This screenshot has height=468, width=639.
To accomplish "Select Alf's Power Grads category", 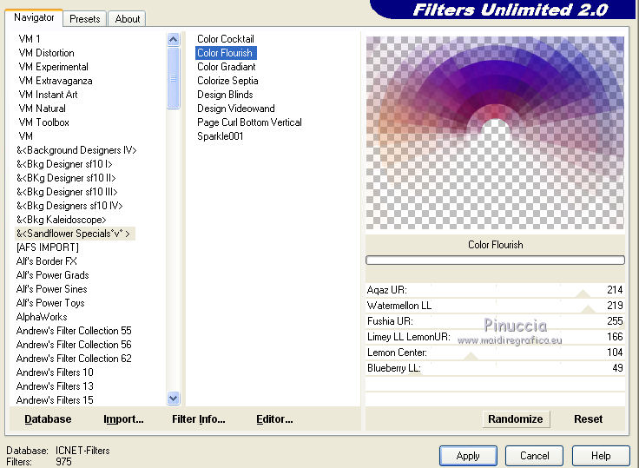I will tap(53, 274).
